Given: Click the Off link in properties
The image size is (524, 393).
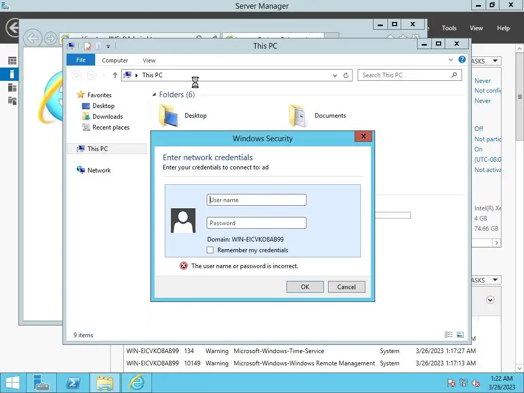Looking at the screenshot, I should tap(478, 128).
